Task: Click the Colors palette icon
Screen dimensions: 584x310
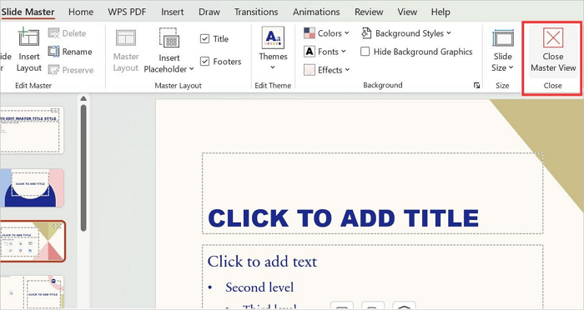Action: 310,33
